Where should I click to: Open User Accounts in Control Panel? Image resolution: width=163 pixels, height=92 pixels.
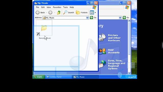point(114,51)
